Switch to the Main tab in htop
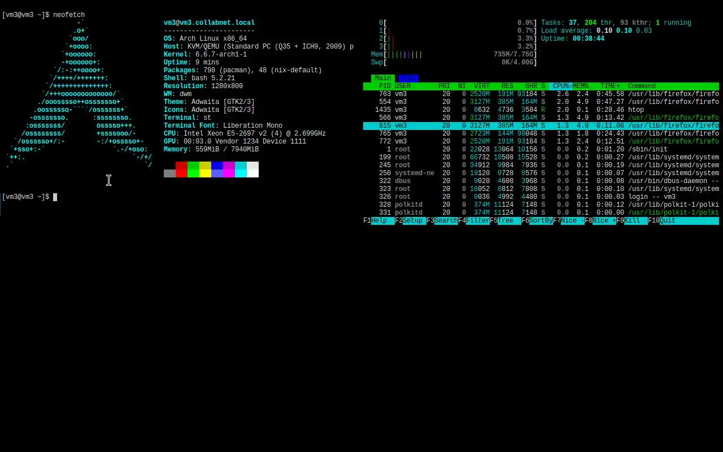 tap(383, 78)
